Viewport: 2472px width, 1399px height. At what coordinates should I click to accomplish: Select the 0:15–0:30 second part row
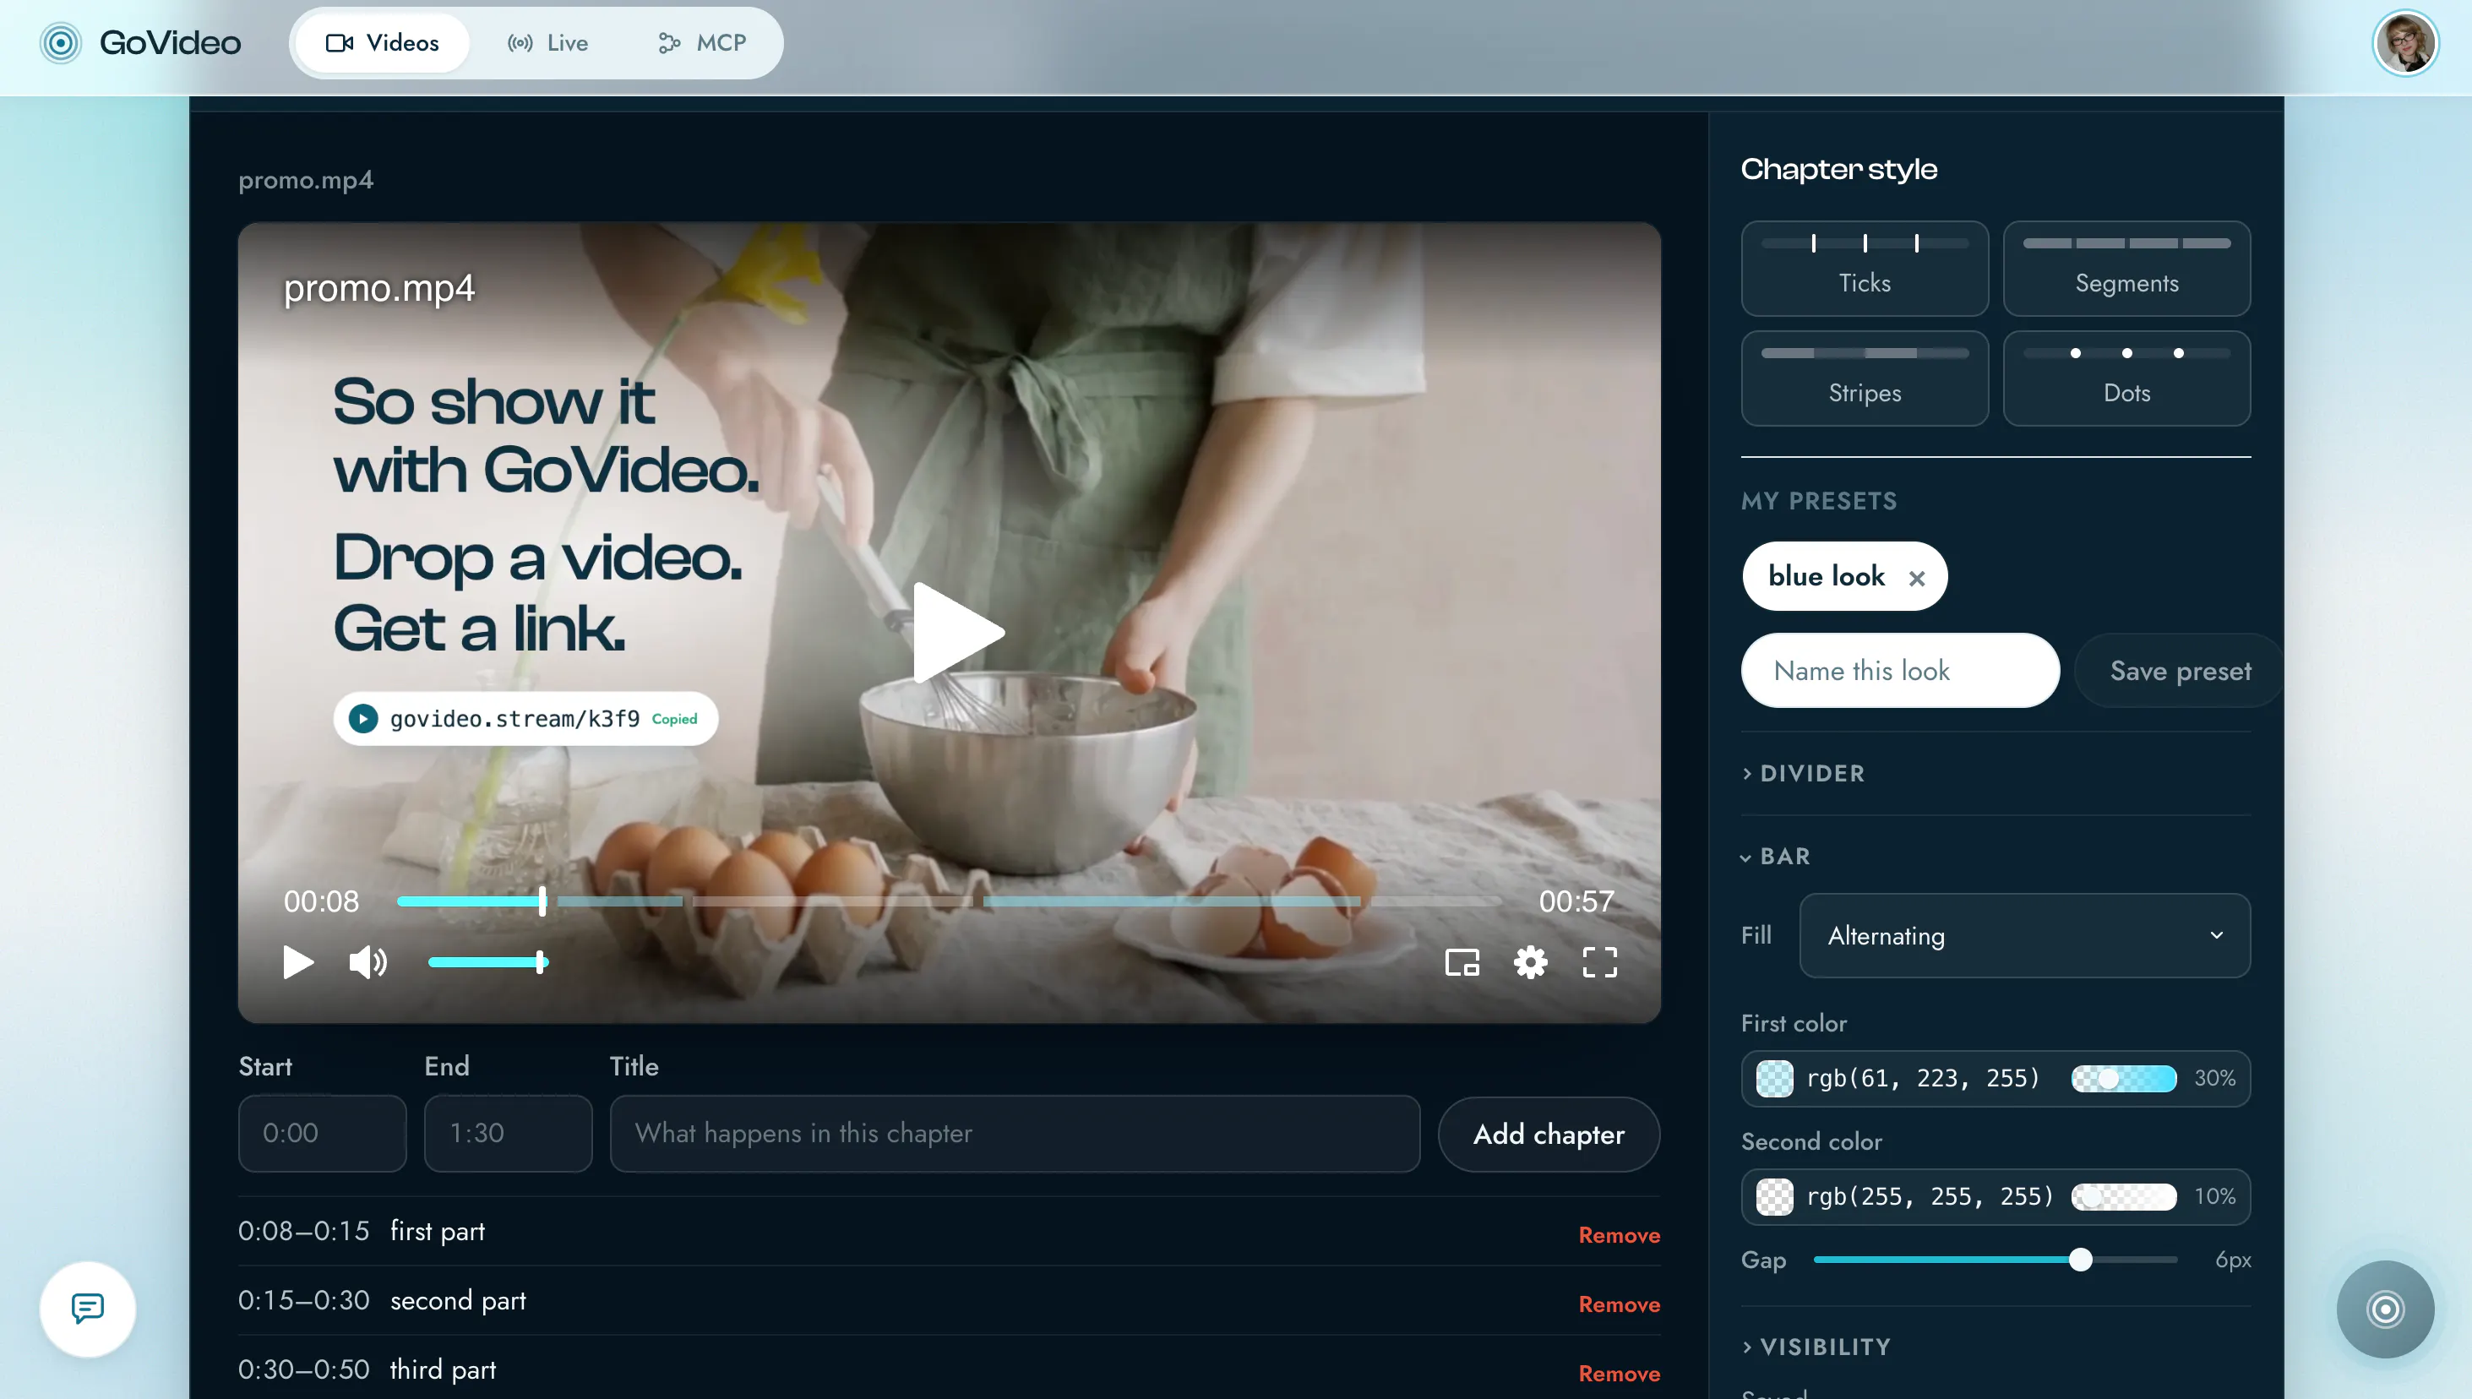pyautogui.click(x=950, y=1301)
